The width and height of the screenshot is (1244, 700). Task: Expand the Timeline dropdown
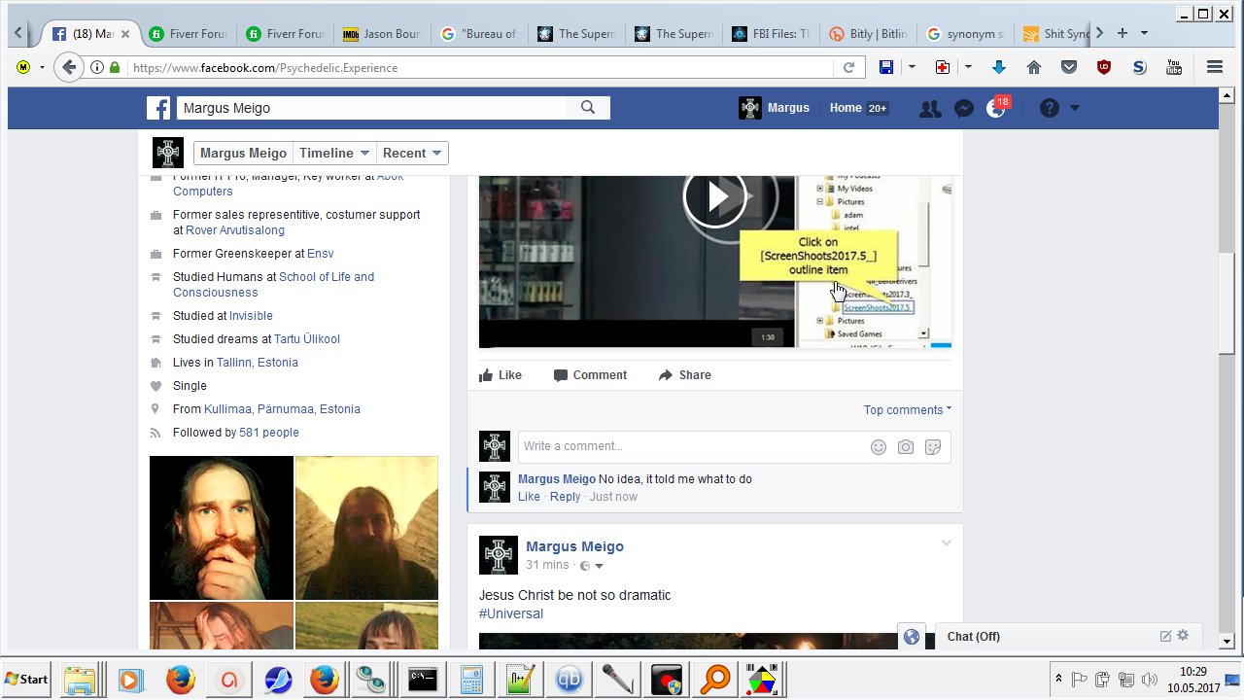pos(334,153)
